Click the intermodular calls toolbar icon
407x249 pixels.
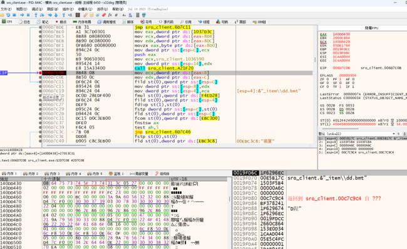(x=130, y=15)
